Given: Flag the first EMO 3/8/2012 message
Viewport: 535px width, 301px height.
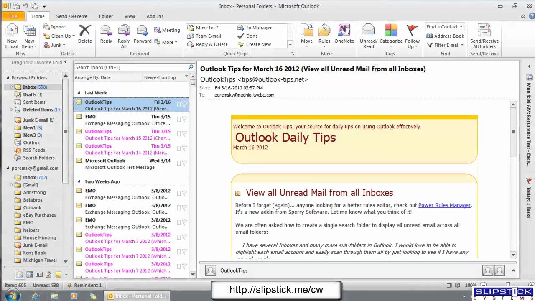Looking at the screenshot, I should click(x=184, y=193).
